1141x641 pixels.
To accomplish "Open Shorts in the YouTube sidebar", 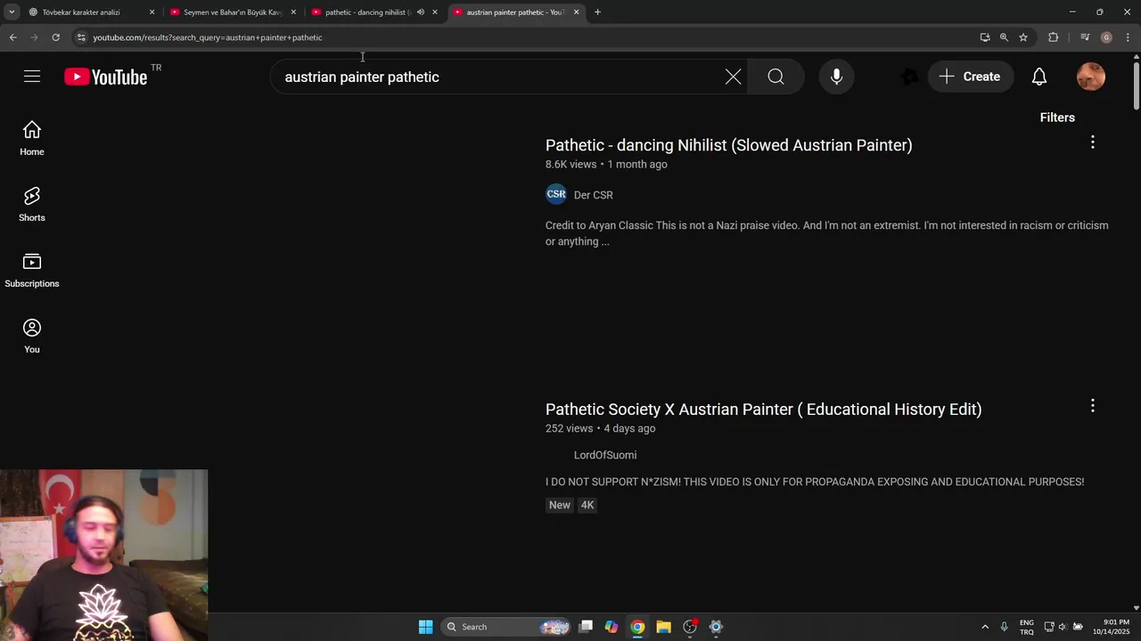I will [32, 204].
